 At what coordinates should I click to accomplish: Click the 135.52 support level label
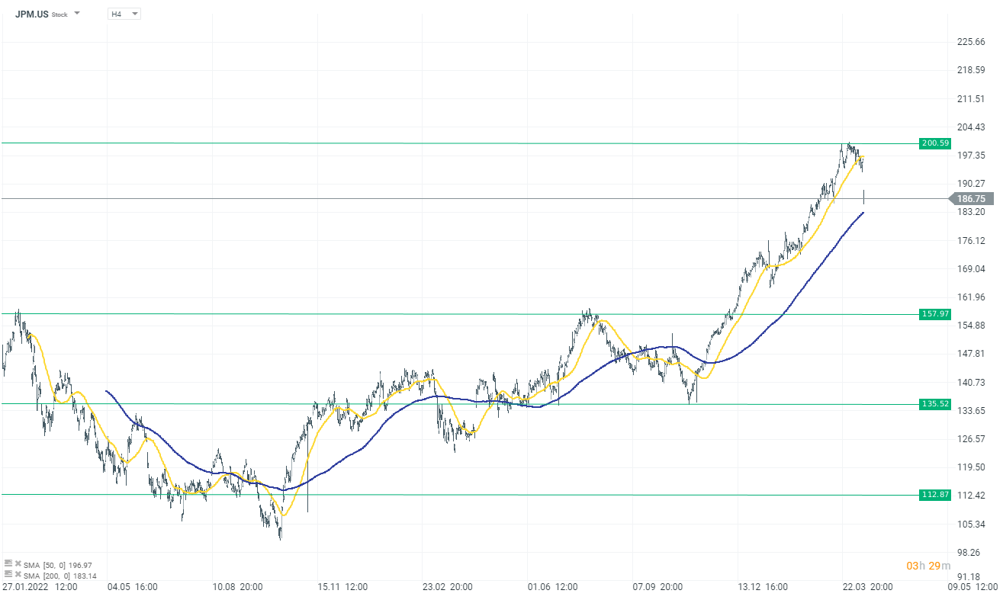pyautogui.click(x=935, y=404)
